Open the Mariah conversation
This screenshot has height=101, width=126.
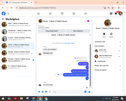coord(18,53)
